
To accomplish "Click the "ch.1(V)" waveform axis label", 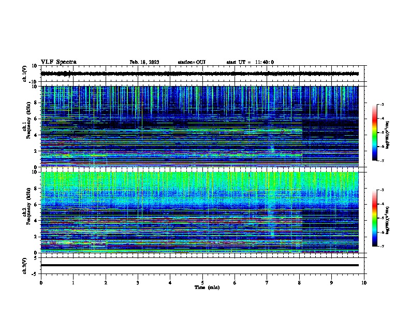I will [x=25, y=74].
